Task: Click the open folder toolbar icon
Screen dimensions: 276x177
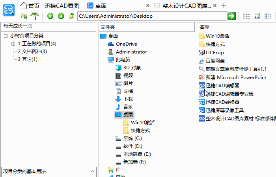Action: click(x=24, y=16)
